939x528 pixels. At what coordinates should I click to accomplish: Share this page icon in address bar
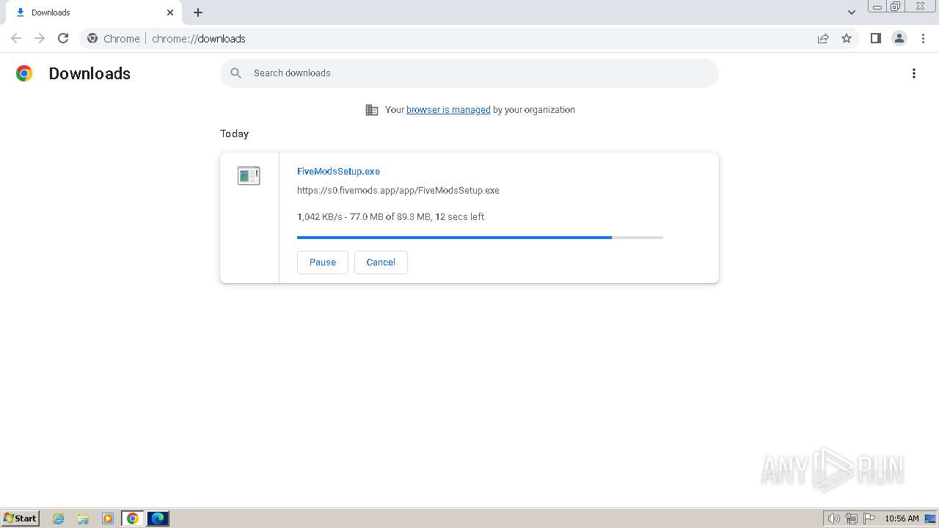coord(823,38)
